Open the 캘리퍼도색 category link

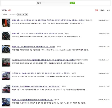click(89, 20)
